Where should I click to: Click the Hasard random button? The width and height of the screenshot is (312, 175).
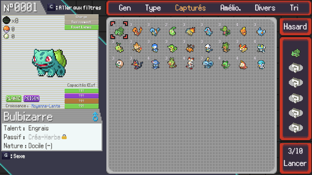pos(295,26)
